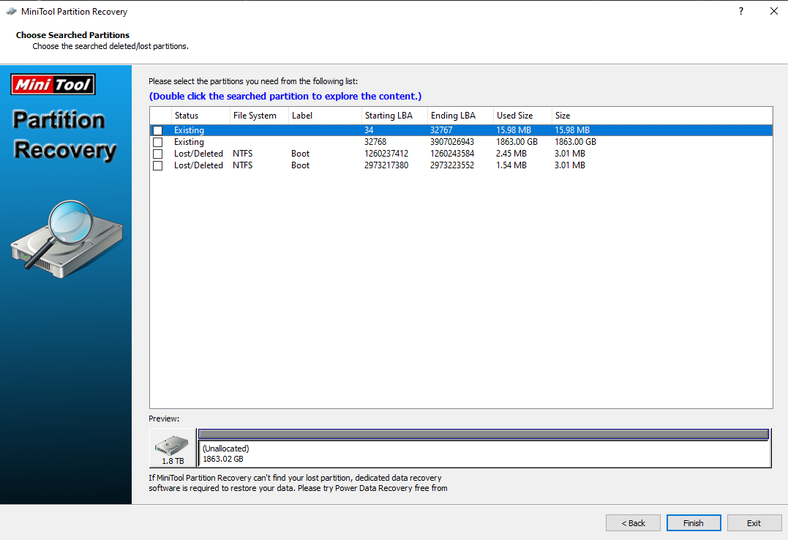Screen dimensions: 788x540
Task: Click the blue double click hint text
Action: (285, 96)
